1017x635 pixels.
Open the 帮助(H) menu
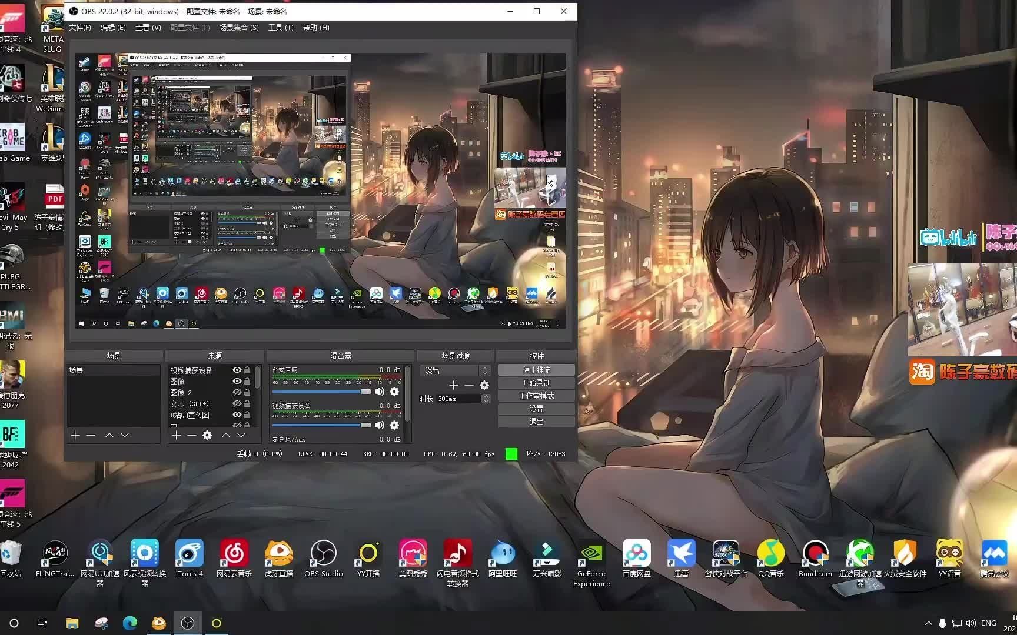[x=316, y=28]
